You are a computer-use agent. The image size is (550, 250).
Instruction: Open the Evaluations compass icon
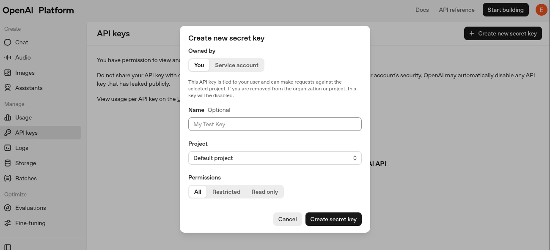tap(8, 208)
